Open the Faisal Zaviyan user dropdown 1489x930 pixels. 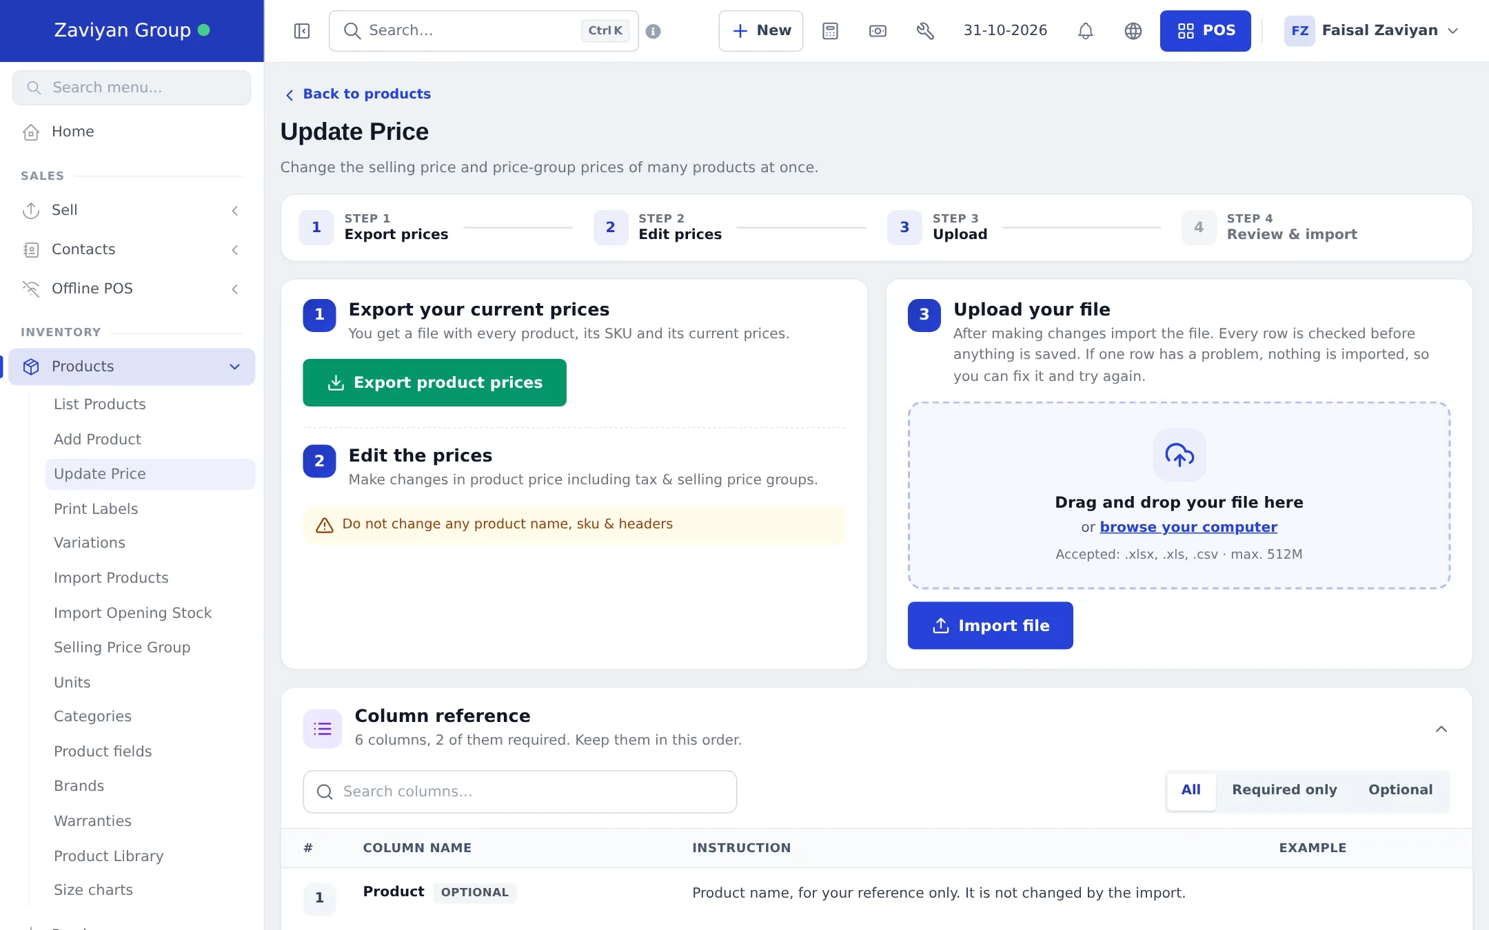click(1372, 31)
